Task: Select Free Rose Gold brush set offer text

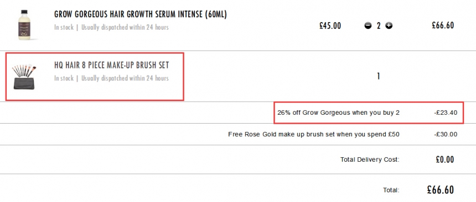Action: point(314,134)
